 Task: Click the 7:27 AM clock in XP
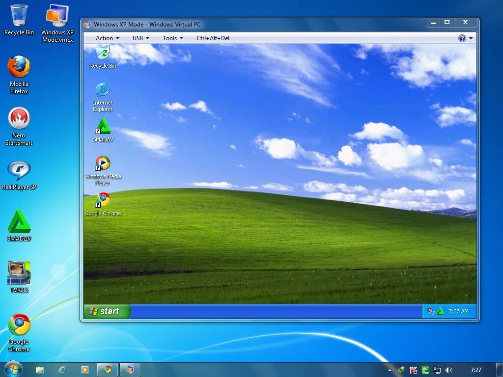pos(458,311)
